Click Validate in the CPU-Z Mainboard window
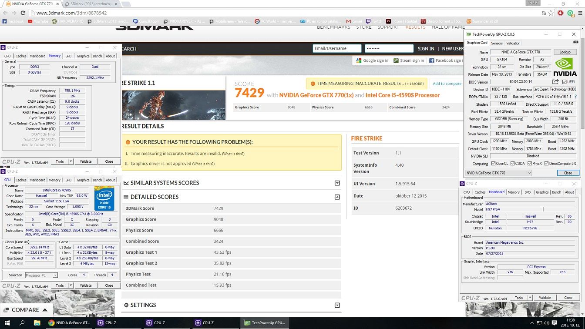This screenshot has width=585, height=329. 545,298
